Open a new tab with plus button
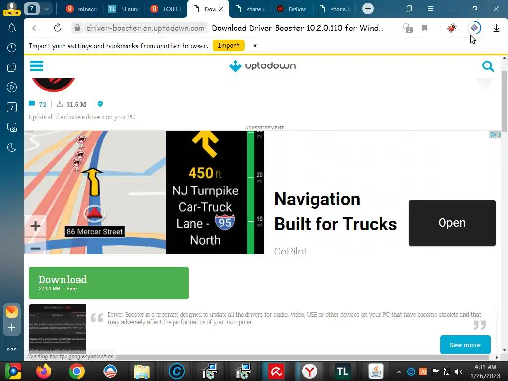Viewport: 508px width, 381px height. (368, 9)
